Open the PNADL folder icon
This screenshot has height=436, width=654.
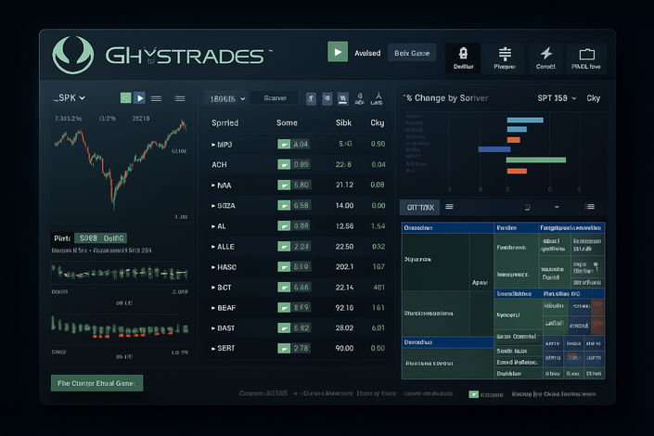(586, 58)
